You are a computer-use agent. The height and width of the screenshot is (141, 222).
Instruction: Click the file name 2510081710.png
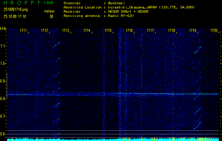tap(16, 10)
